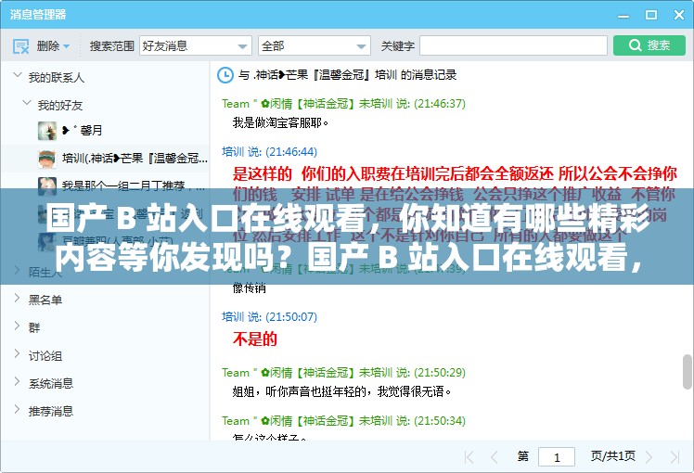Go to previous page arrow

[x=495, y=456]
